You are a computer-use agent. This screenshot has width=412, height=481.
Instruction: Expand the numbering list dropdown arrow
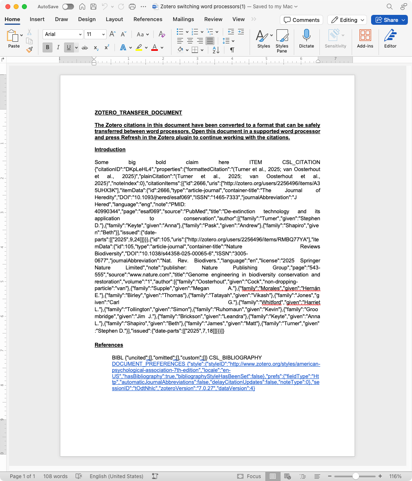[x=202, y=32]
